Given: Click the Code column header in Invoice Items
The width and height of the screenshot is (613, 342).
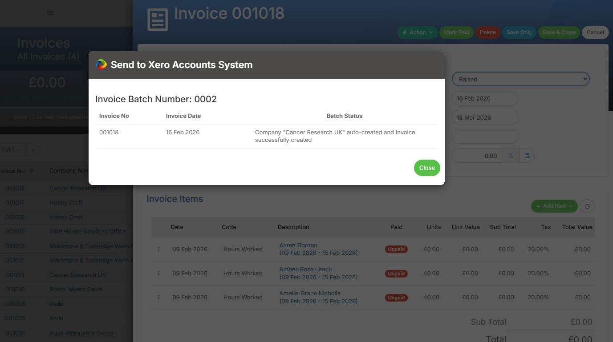Looking at the screenshot, I should [x=229, y=227].
